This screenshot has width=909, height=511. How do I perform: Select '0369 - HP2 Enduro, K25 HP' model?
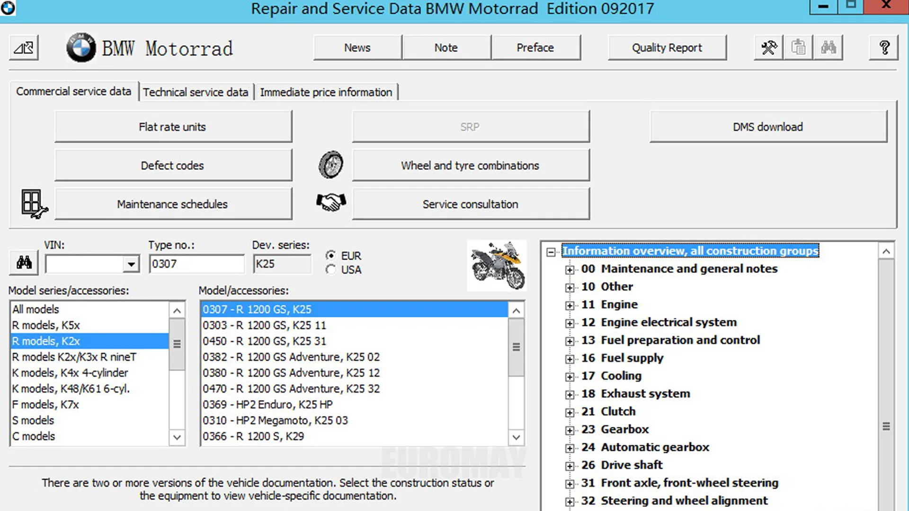tap(354, 405)
